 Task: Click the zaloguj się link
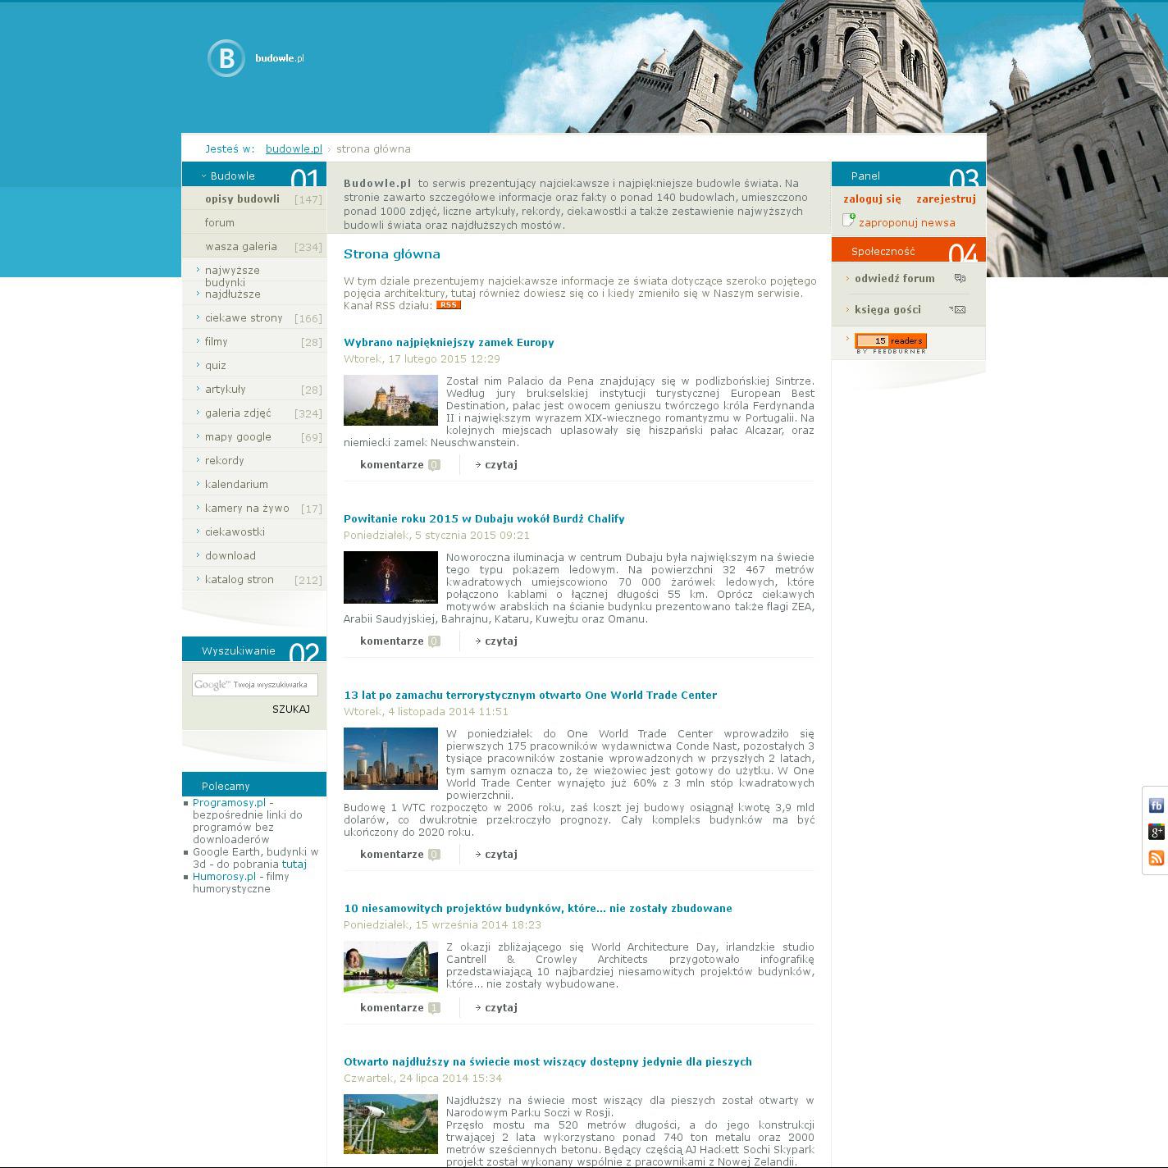(x=872, y=199)
